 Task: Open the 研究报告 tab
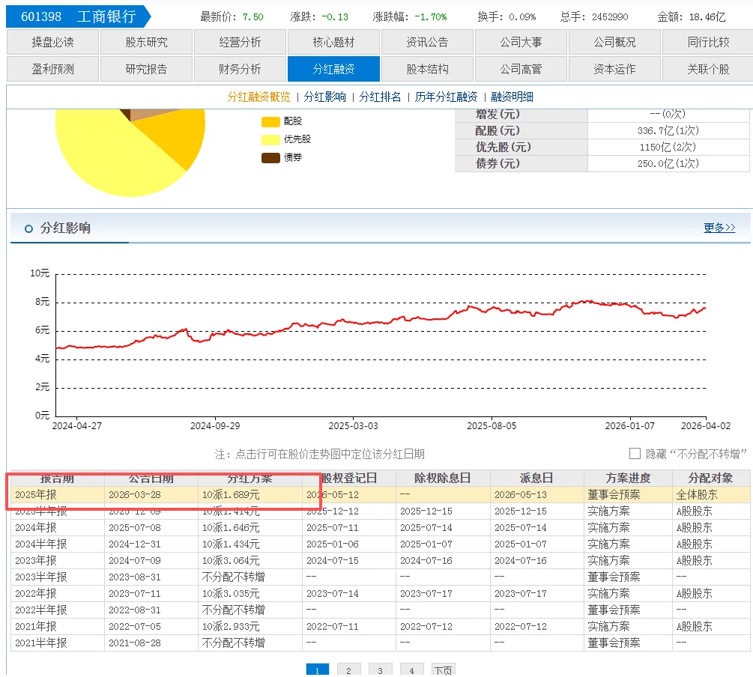coord(146,69)
